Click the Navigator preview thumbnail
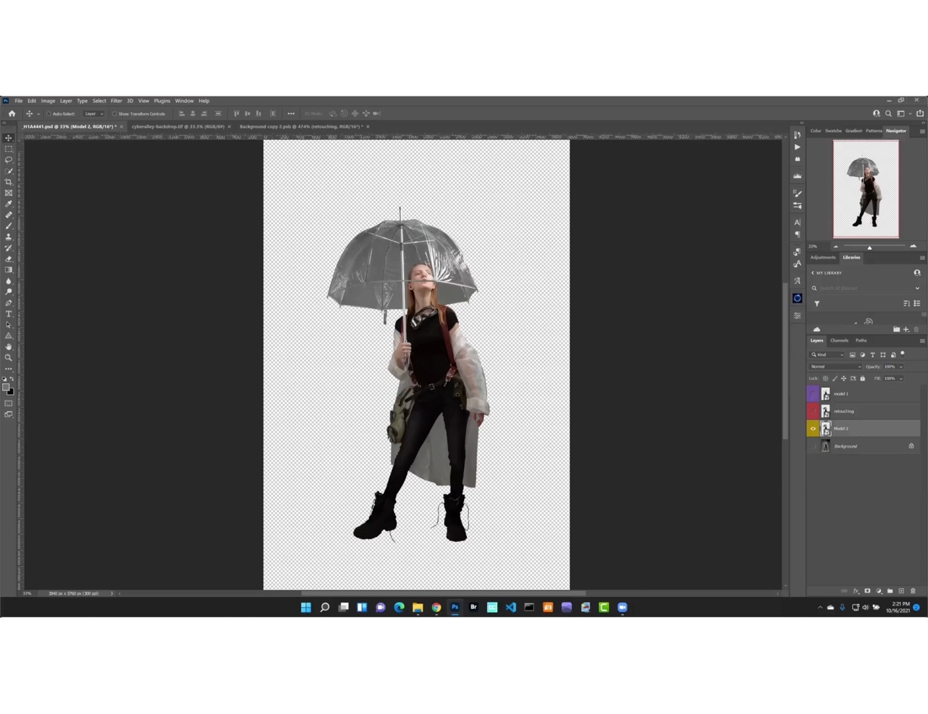Image resolution: width=928 pixels, height=714 pixels. point(867,188)
